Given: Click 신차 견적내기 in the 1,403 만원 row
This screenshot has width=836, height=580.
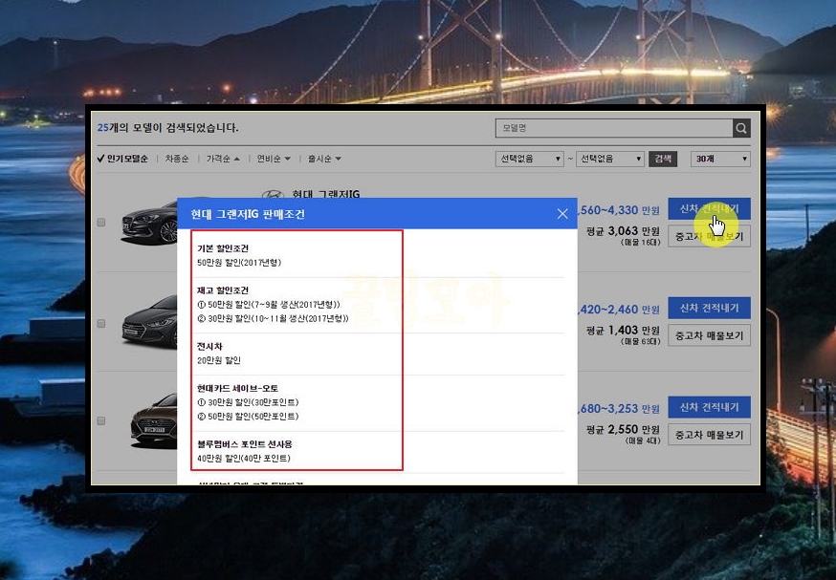Looking at the screenshot, I should point(709,308).
